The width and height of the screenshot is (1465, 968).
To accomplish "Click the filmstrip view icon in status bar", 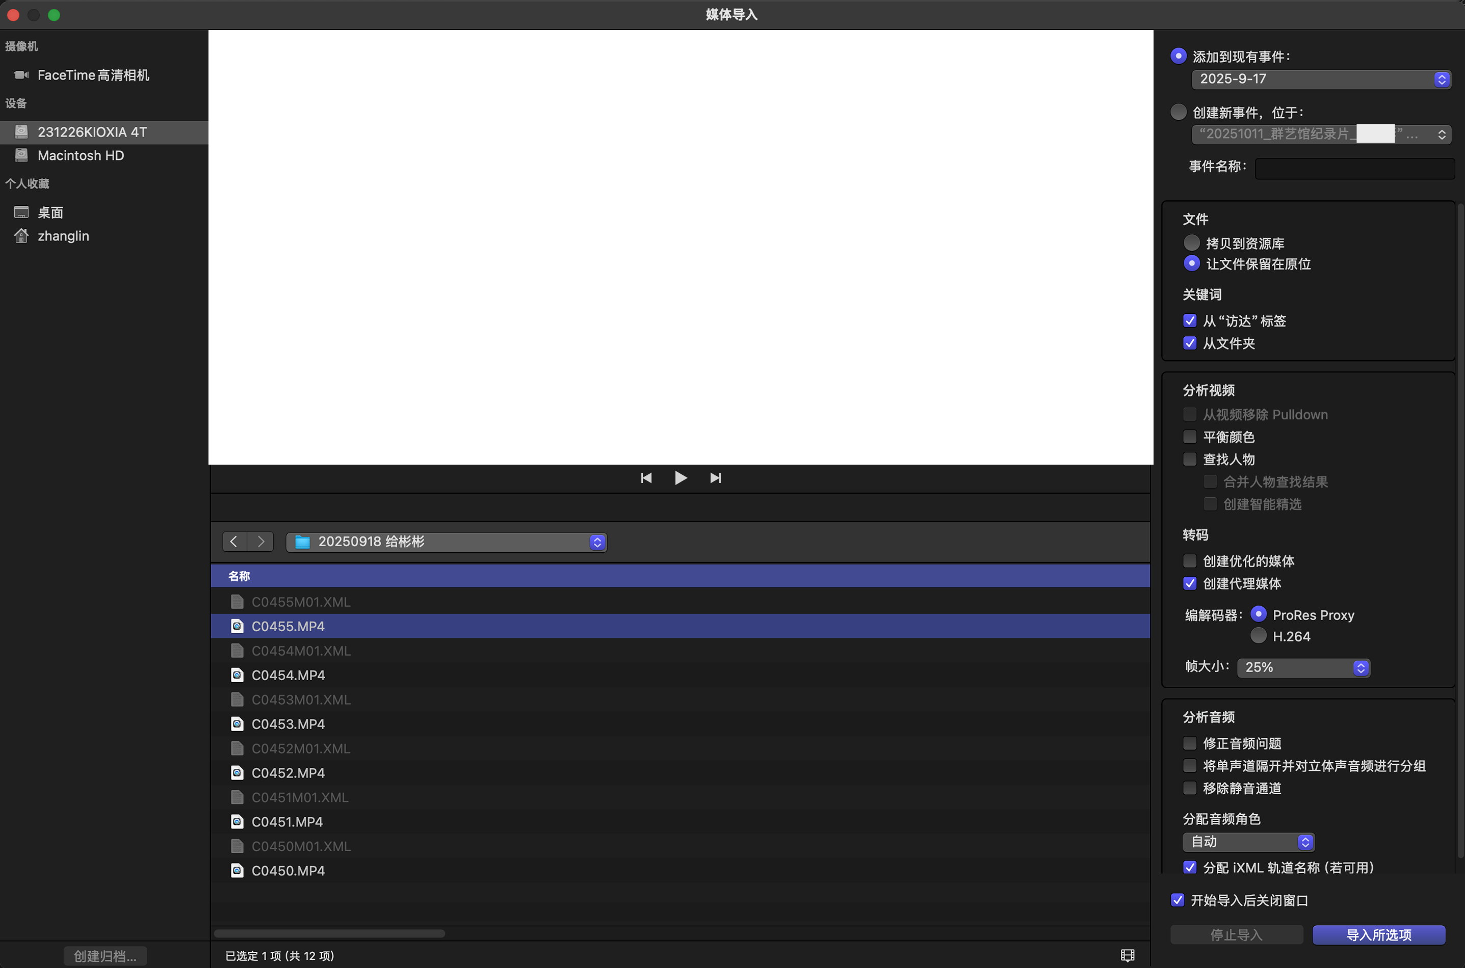I will click(x=1127, y=955).
